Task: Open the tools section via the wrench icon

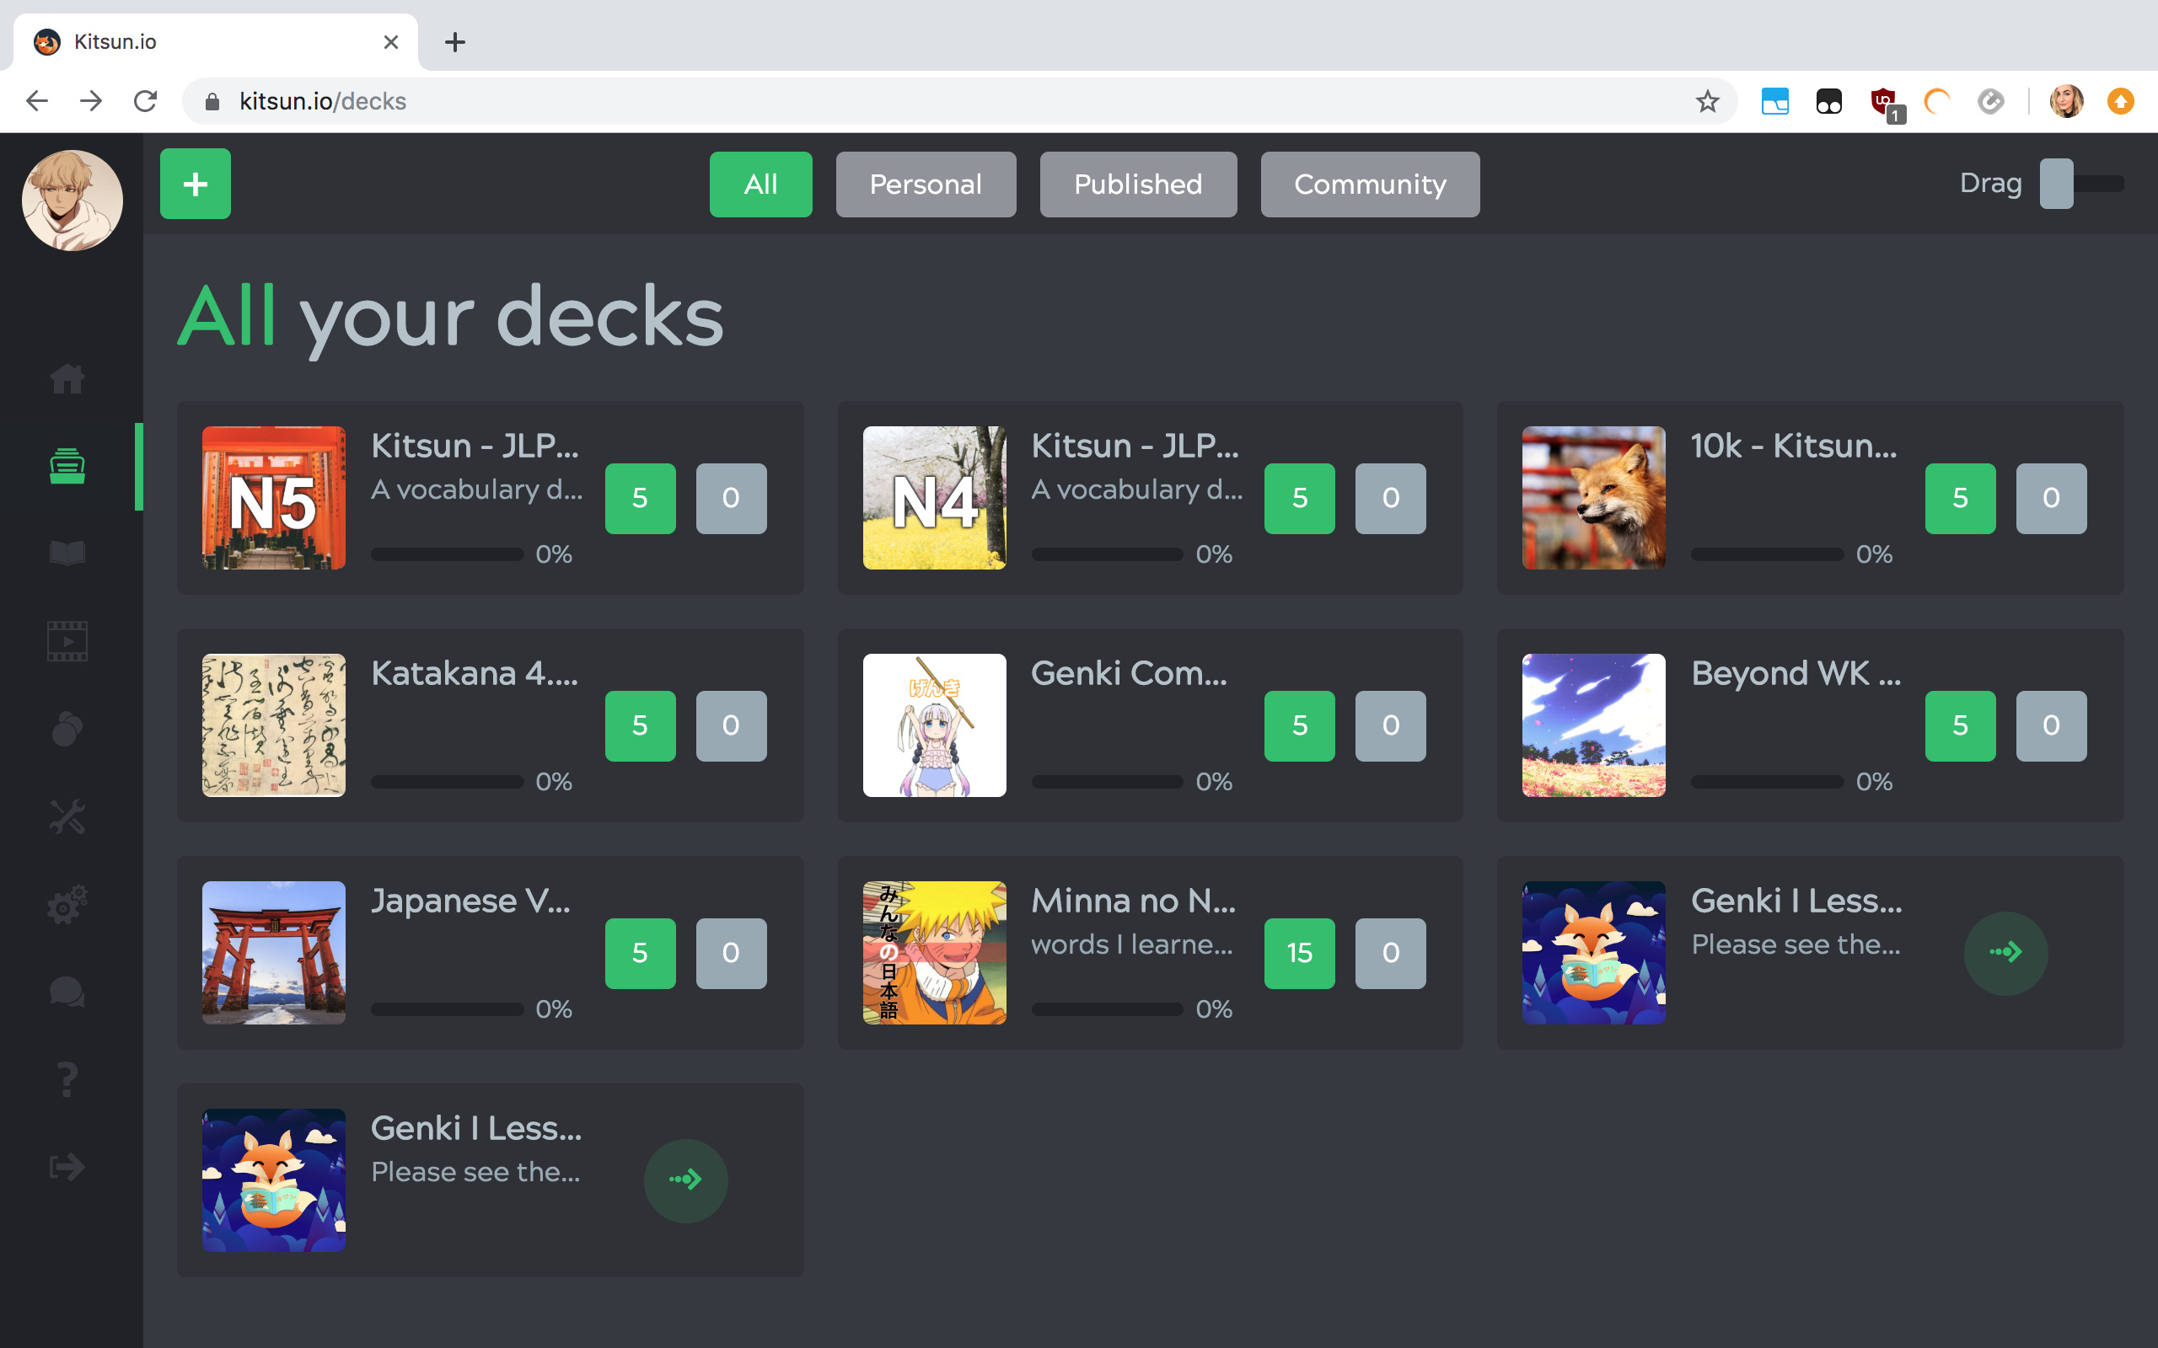Action: 68,817
